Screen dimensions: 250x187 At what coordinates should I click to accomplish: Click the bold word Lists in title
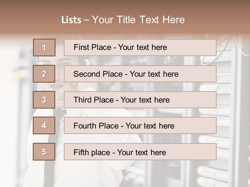[x=71, y=20]
